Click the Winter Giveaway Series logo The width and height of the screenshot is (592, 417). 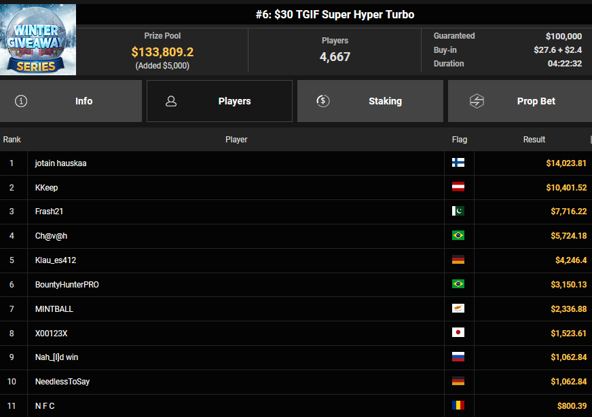click(x=38, y=38)
